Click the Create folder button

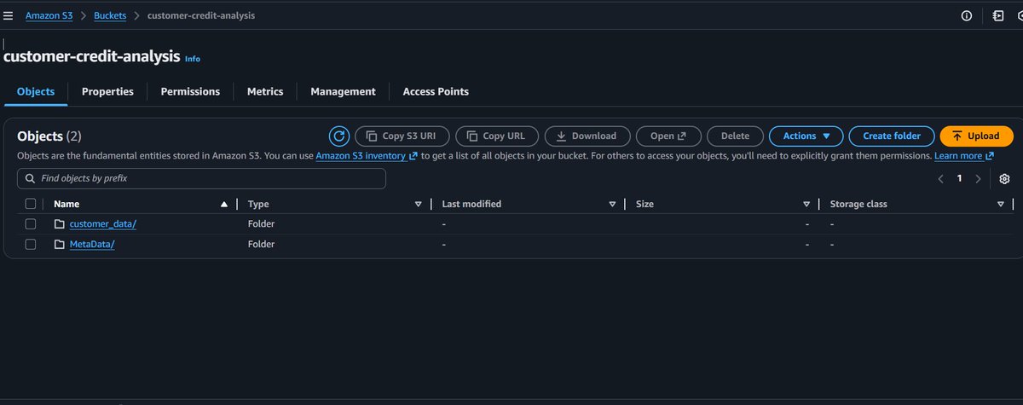[x=892, y=136]
